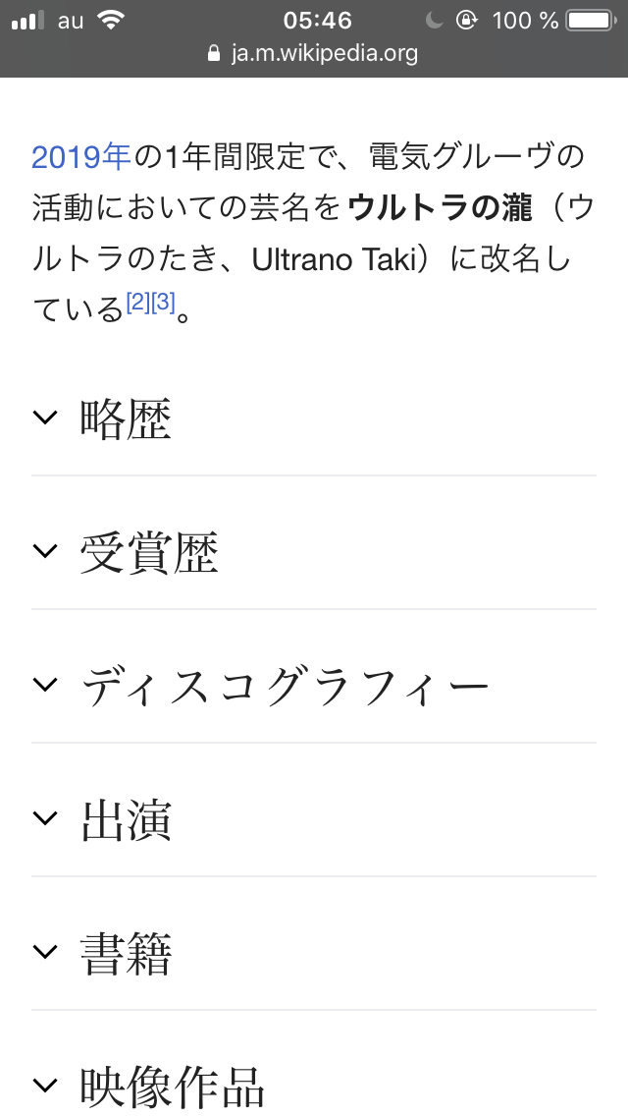Open the 2019年 link
Image resolution: width=628 pixels, height=1116 pixels.
point(81,156)
